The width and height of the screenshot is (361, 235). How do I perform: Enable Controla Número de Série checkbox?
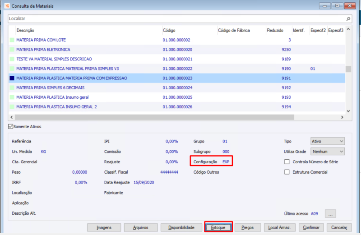pyautogui.click(x=287, y=162)
